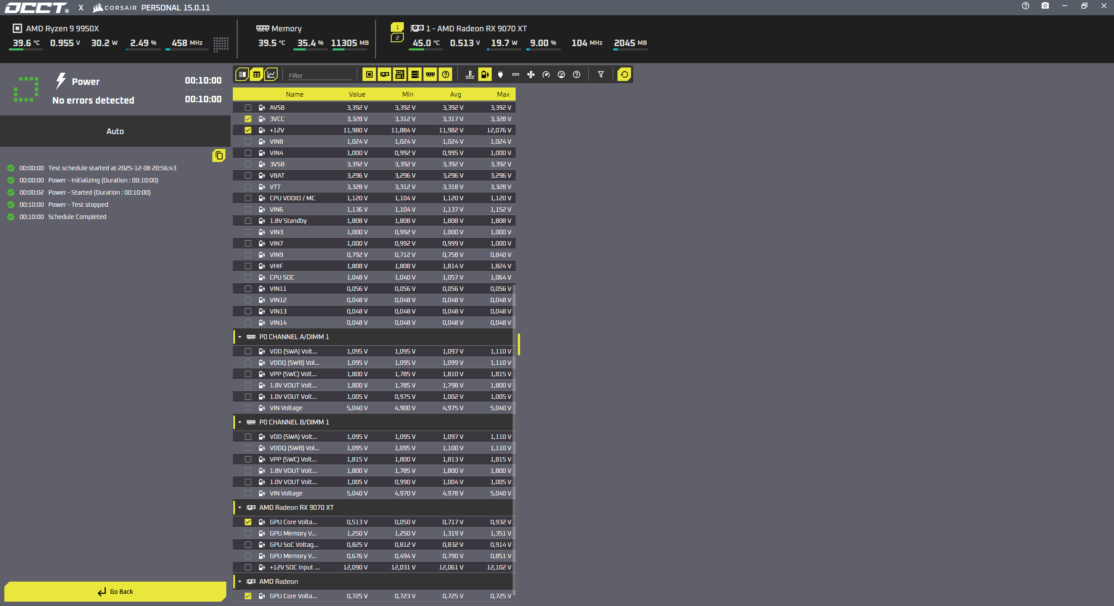The height and width of the screenshot is (606, 1114).
Task: Select GPU 1 badge
Action: (397, 27)
